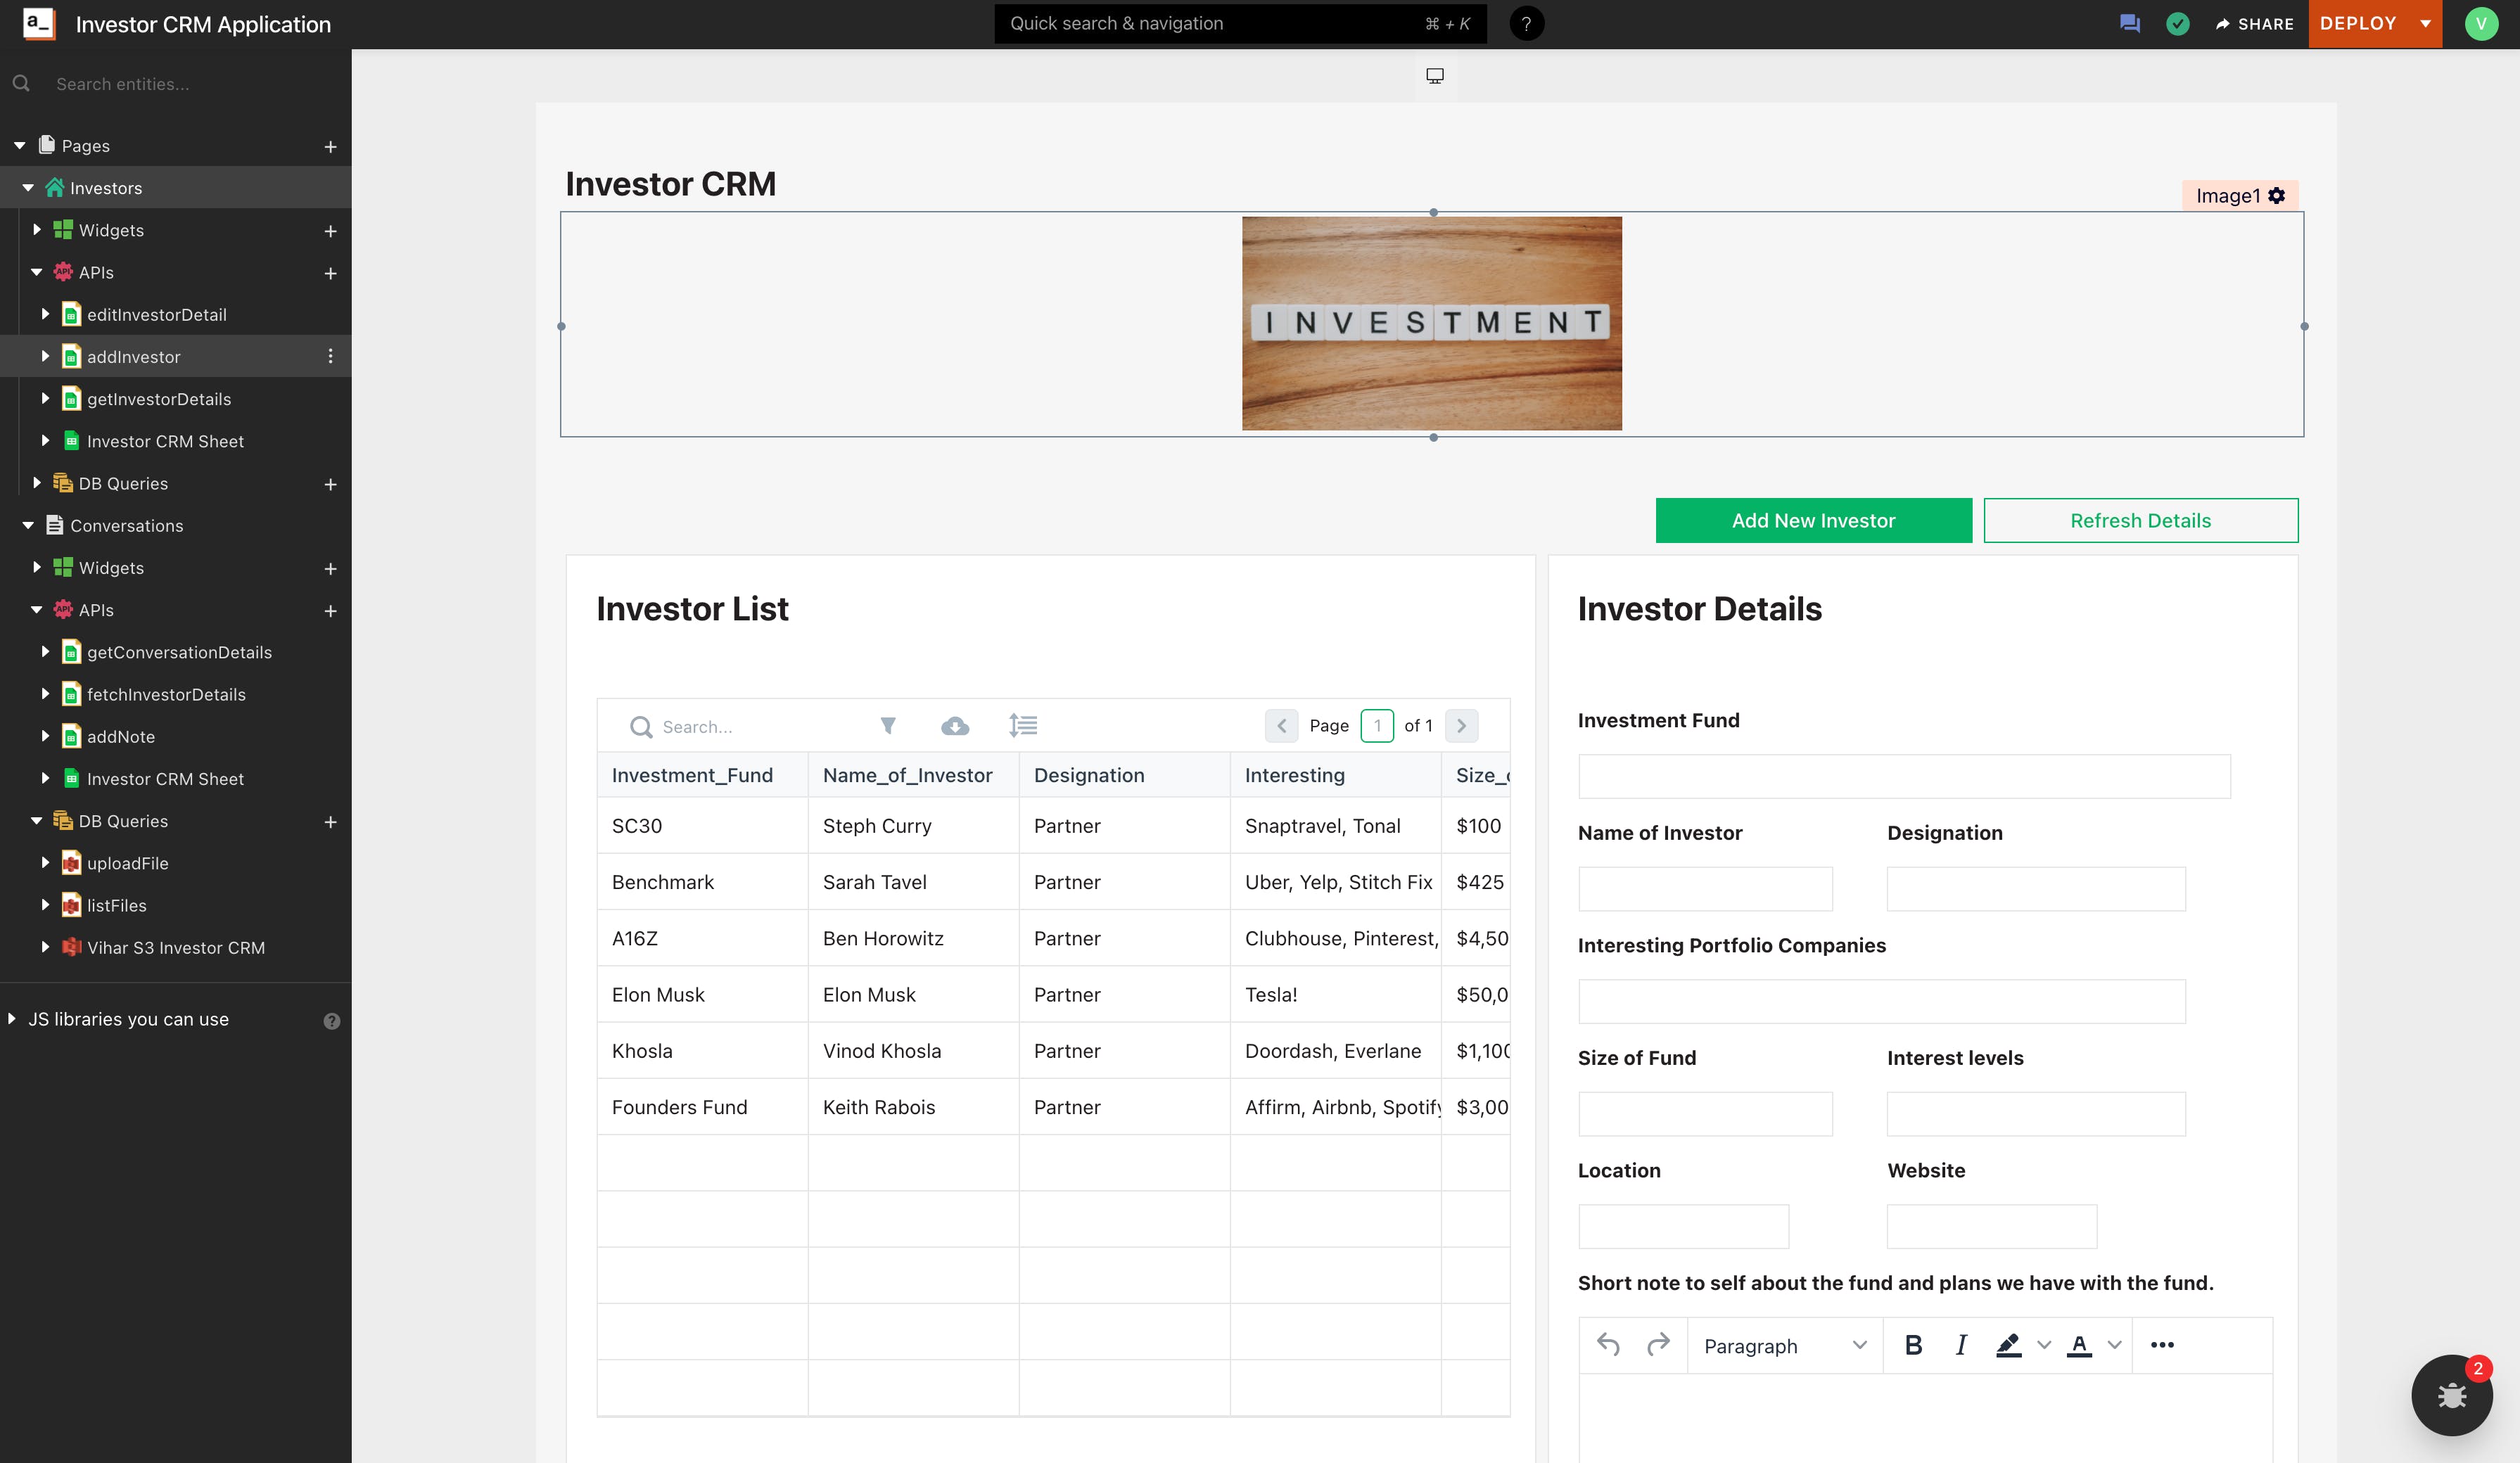Click the row height icon in table toolbar
The height and width of the screenshot is (1463, 2520).
pyautogui.click(x=1023, y=726)
